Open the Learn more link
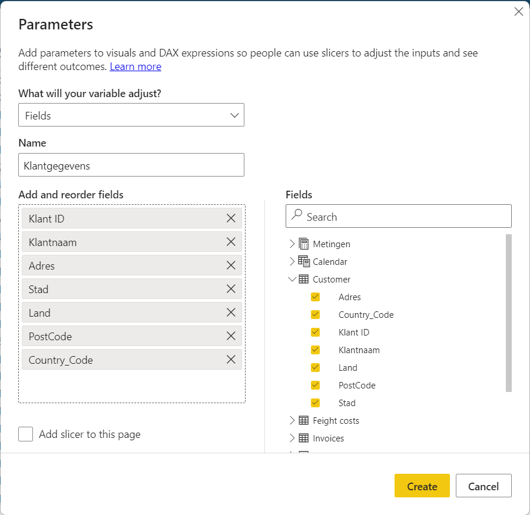The image size is (530, 515). 135,67
